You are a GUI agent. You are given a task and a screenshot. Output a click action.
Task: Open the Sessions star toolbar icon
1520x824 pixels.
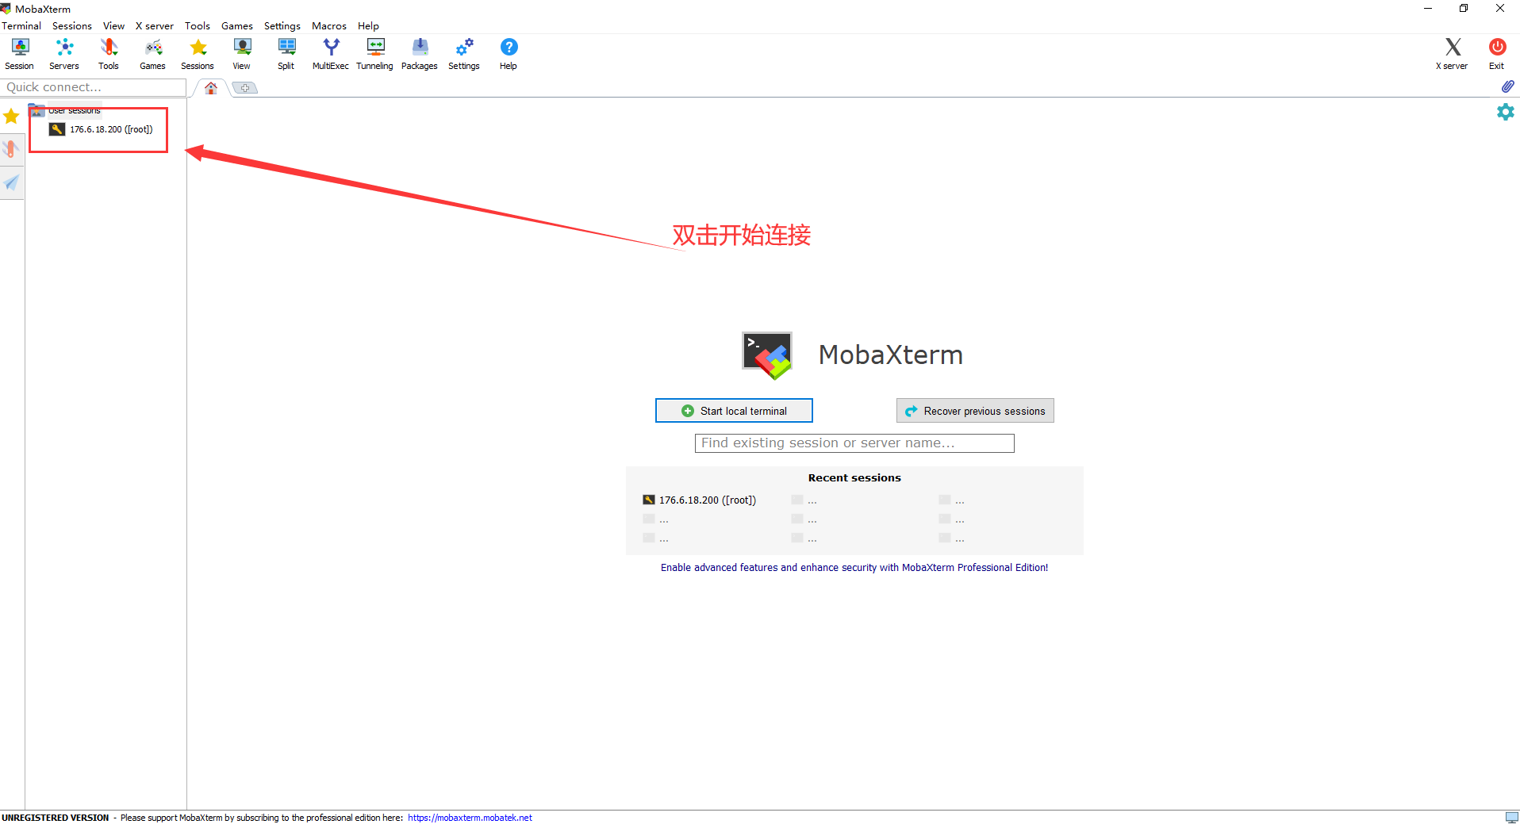coord(198,54)
